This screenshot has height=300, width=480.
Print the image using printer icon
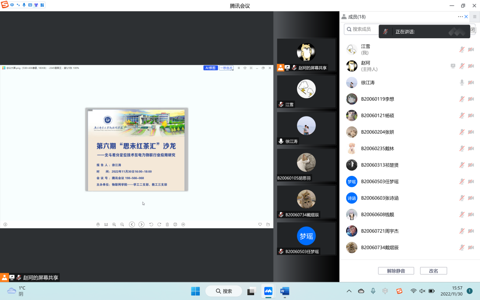pyautogui.click(x=175, y=224)
